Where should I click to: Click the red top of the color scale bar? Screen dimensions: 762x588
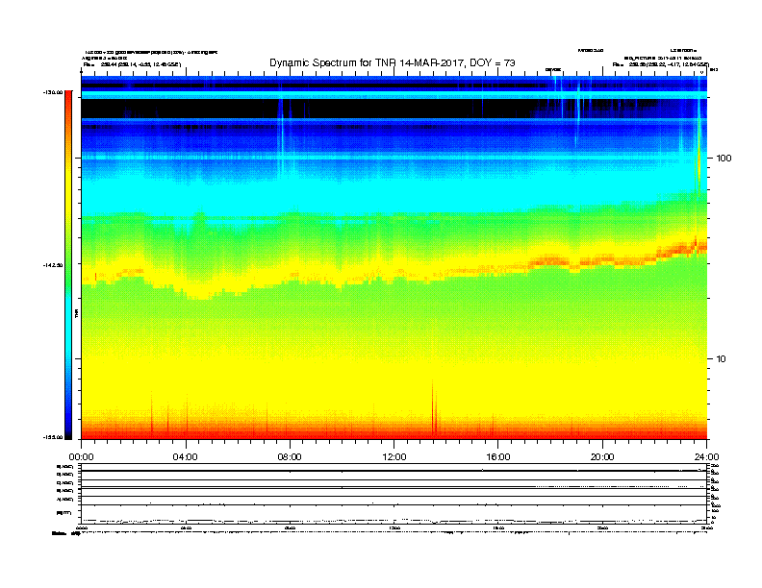pos(67,106)
